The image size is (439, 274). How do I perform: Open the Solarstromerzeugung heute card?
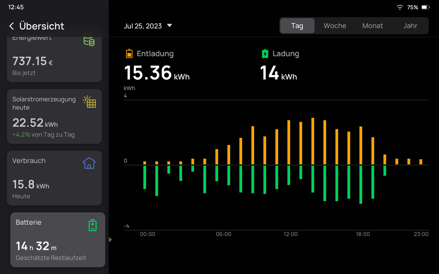[x=54, y=116]
